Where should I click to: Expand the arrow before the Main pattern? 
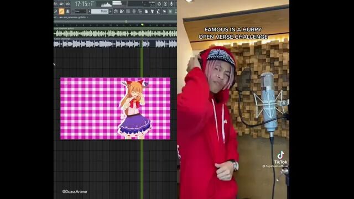tap(90, 11)
